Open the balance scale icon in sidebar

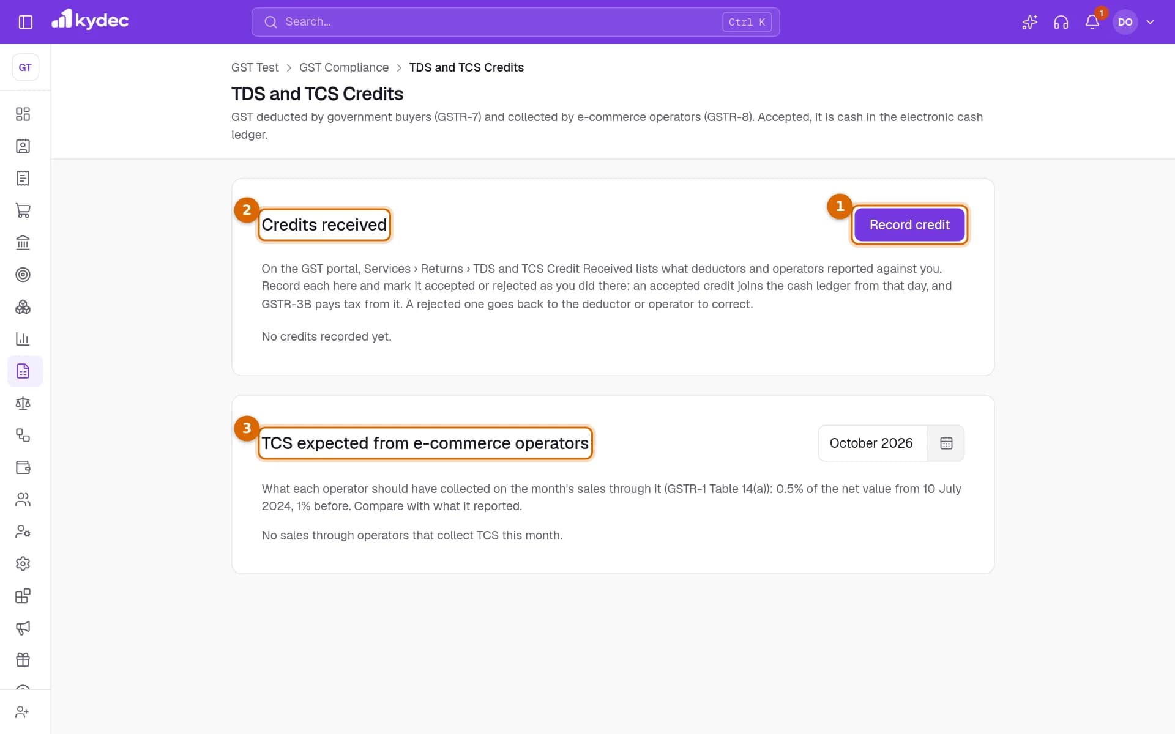point(23,403)
